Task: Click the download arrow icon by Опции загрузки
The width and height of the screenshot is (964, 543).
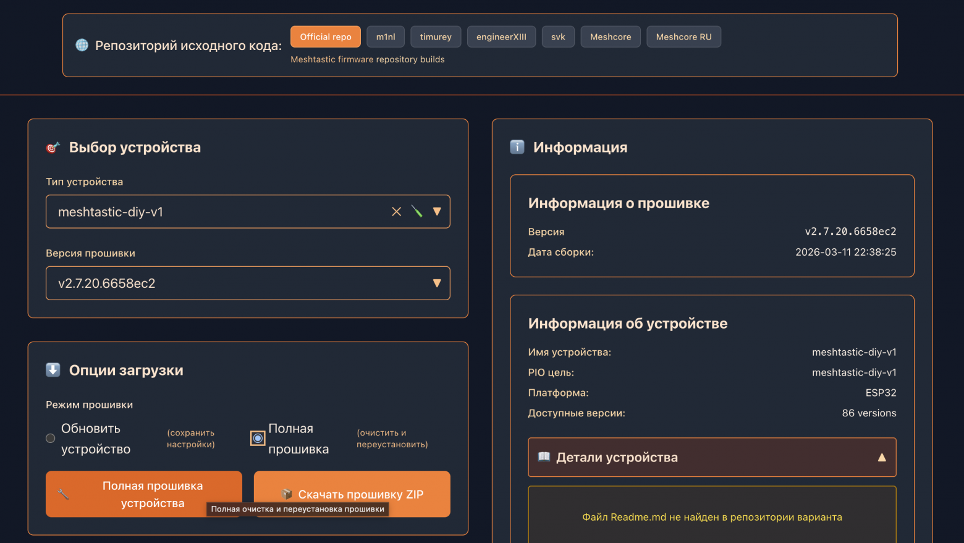Action: point(53,370)
